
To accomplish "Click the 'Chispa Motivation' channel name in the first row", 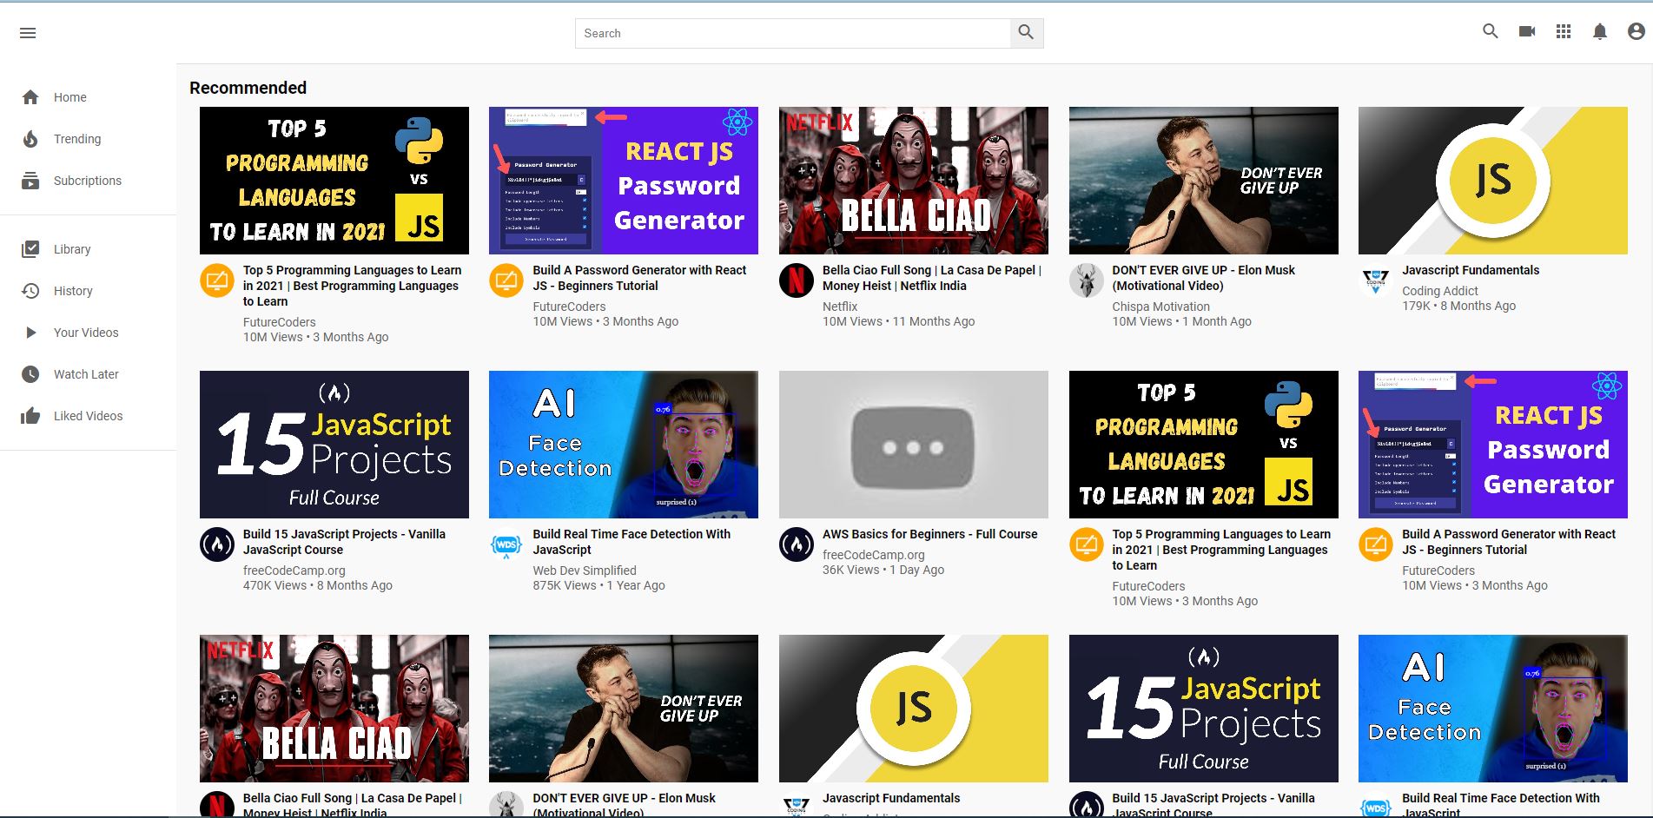I will click(x=1161, y=307).
